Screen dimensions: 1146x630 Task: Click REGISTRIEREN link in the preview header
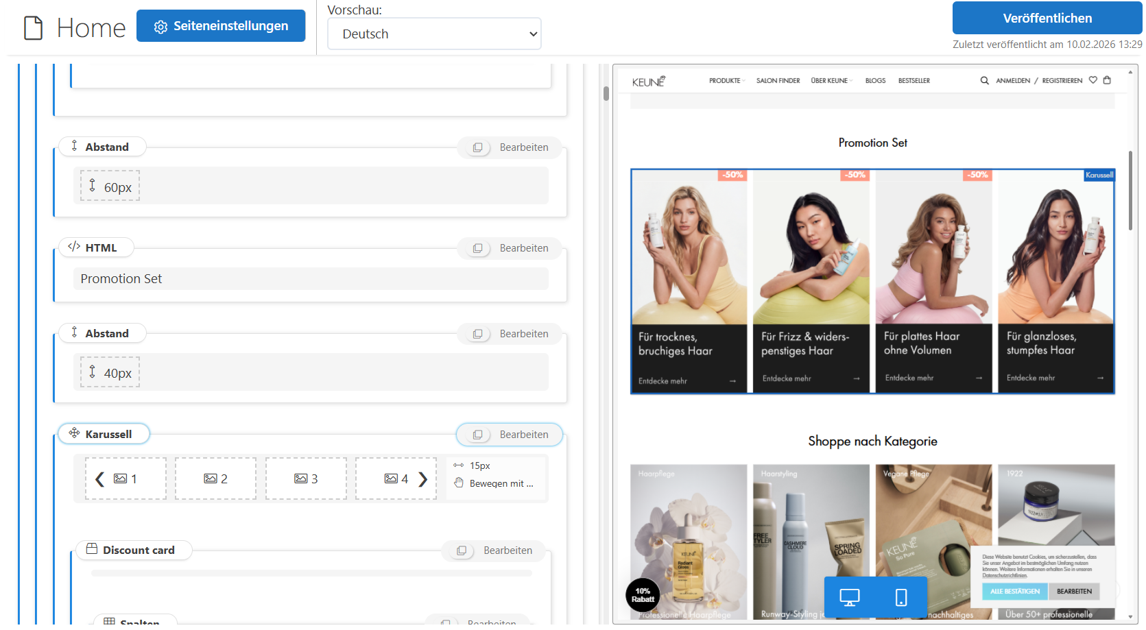pos(1062,81)
